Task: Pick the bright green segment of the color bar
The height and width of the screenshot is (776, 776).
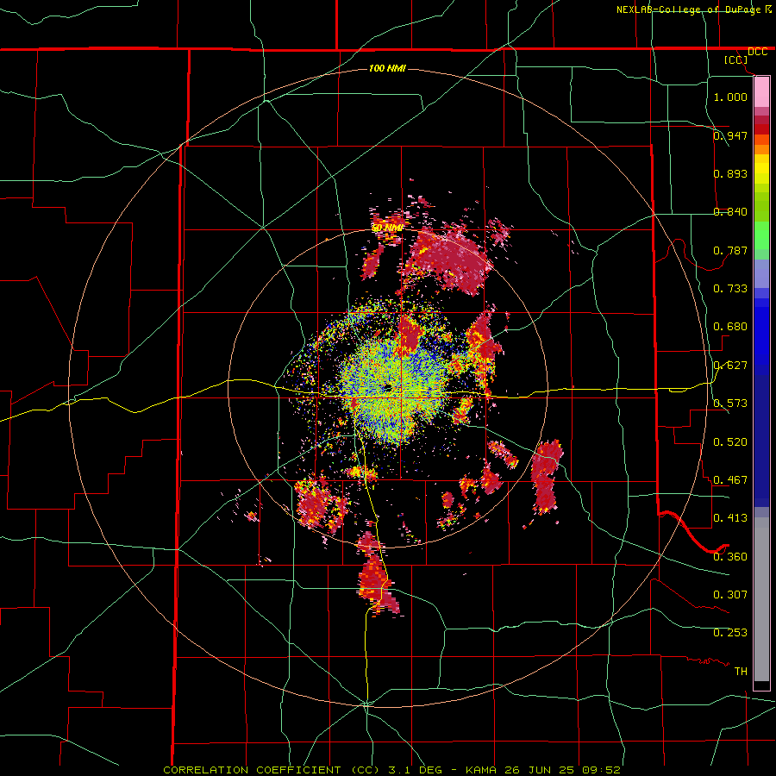Action: coord(761,235)
